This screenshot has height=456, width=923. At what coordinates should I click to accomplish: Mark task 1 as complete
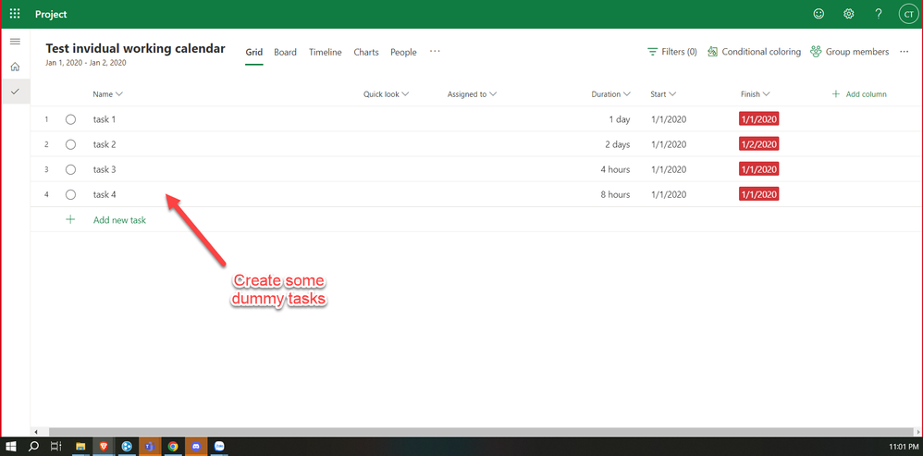click(x=70, y=119)
